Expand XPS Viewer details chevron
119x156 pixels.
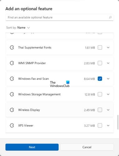[108, 125]
